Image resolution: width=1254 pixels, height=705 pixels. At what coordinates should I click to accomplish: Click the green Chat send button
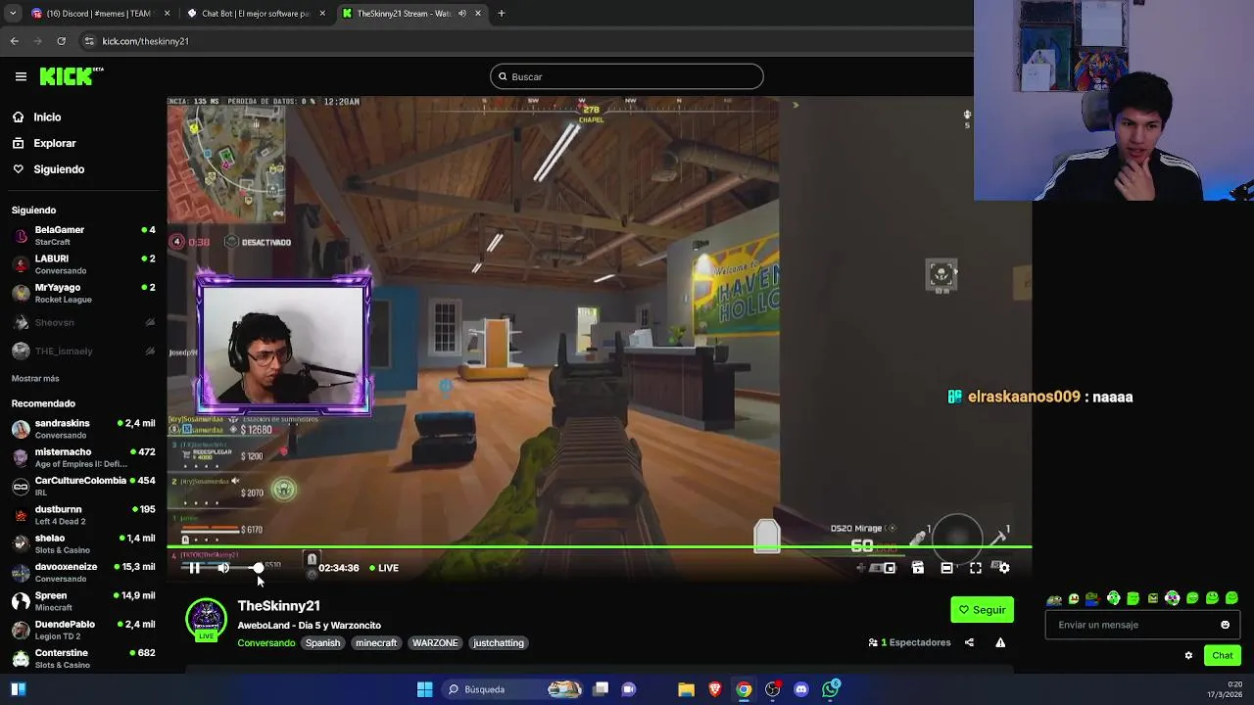[x=1222, y=655]
